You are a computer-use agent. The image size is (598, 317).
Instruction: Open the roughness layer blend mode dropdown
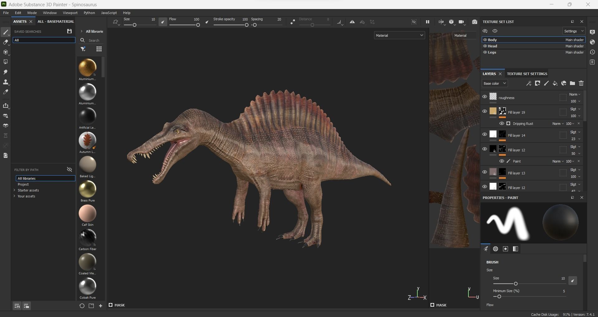click(575, 94)
